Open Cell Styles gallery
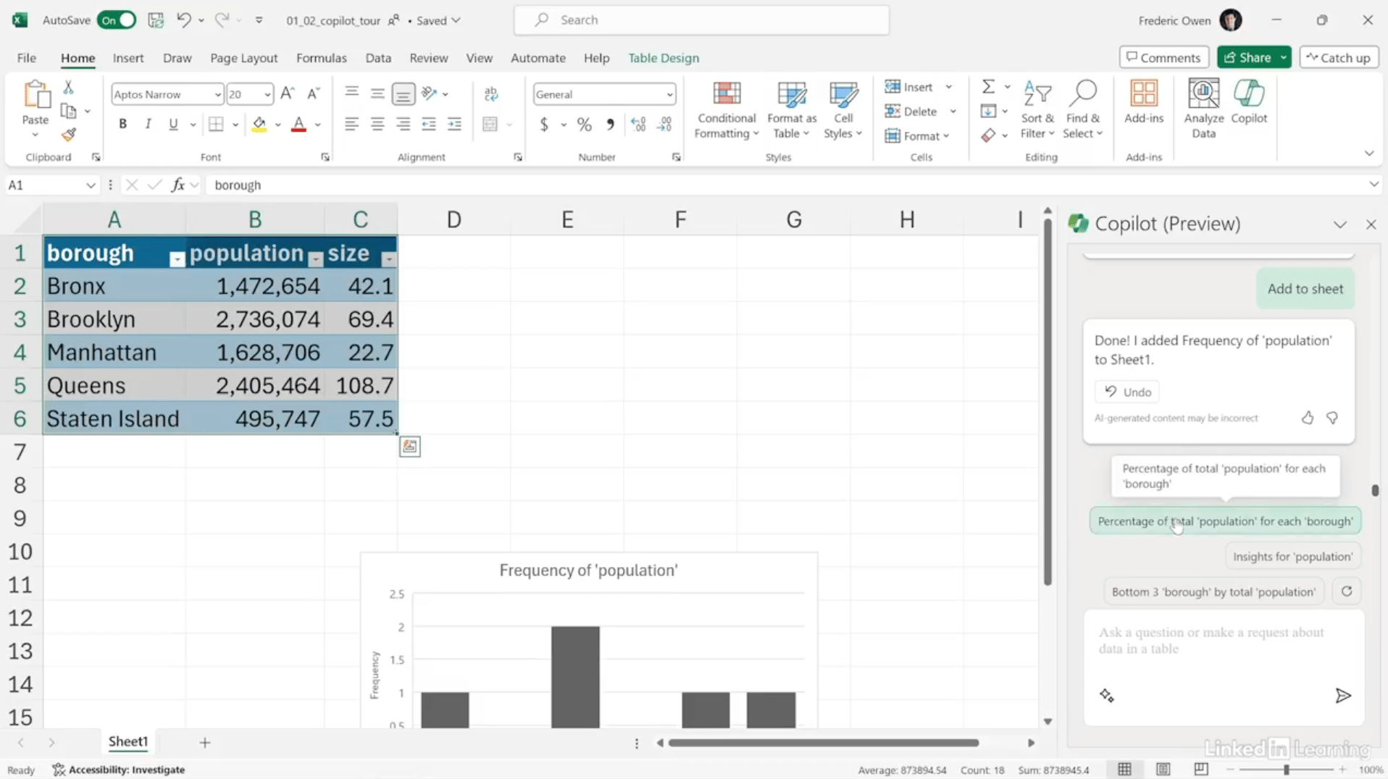Viewport: 1388px width, 779px height. [843, 110]
